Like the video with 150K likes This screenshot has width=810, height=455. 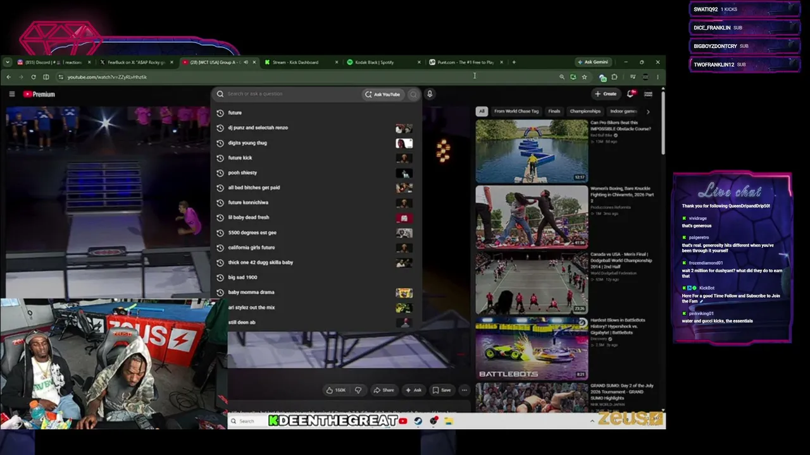336,390
